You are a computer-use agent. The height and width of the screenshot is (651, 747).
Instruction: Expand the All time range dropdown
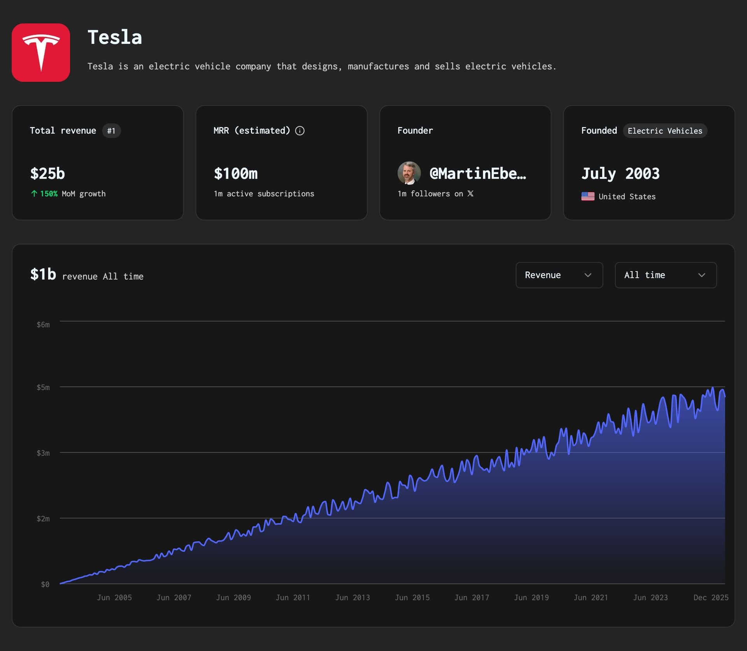tap(665, 275)
